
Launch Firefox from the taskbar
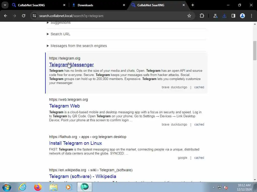click(38, 187)
